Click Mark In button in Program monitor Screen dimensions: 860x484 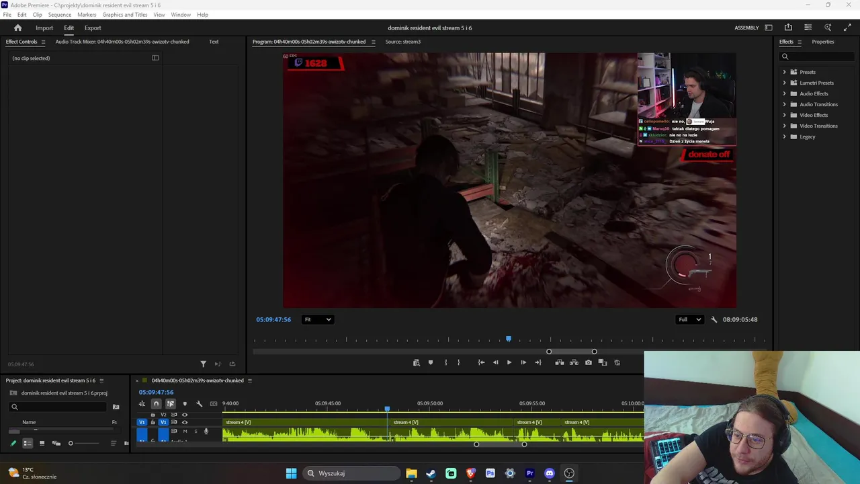click(445, 362)
